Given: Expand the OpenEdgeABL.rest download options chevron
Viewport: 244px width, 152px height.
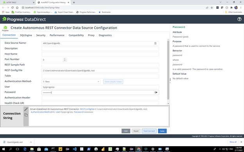Looking at the screenshot, I should point(31,142).
